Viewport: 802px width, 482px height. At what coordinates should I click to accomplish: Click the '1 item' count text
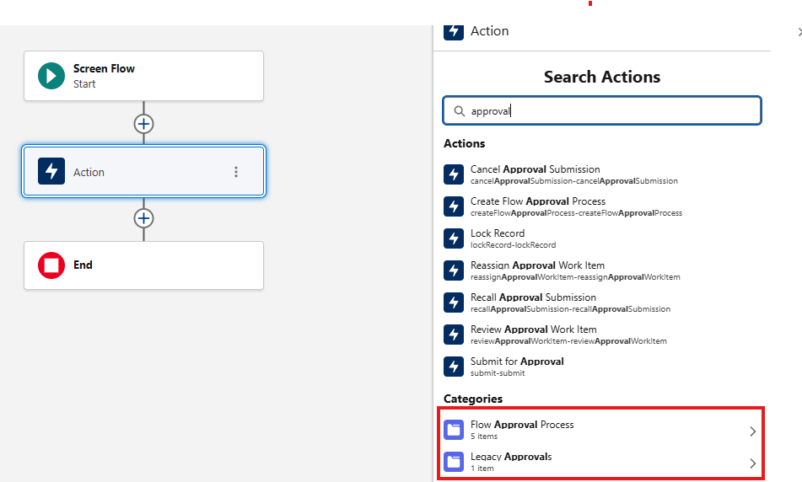pyautogui.click(x=482, y=469)
